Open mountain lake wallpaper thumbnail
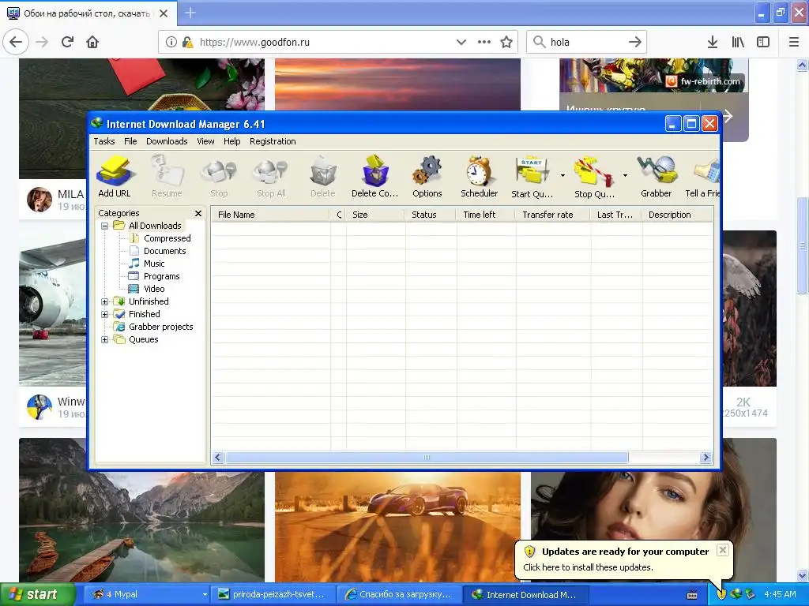The height and width of the screenshot is (606, 809). click(x=142, y=511)
